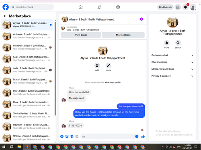The width and height of the screenshot is (201, 150).
Task: Open the Friends icon in top navigation
Action: [99, 7]
